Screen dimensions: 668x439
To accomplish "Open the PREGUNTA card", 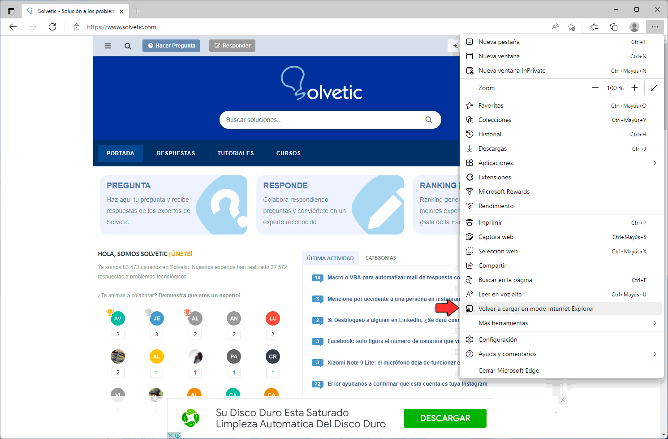I will pos(173,205).
